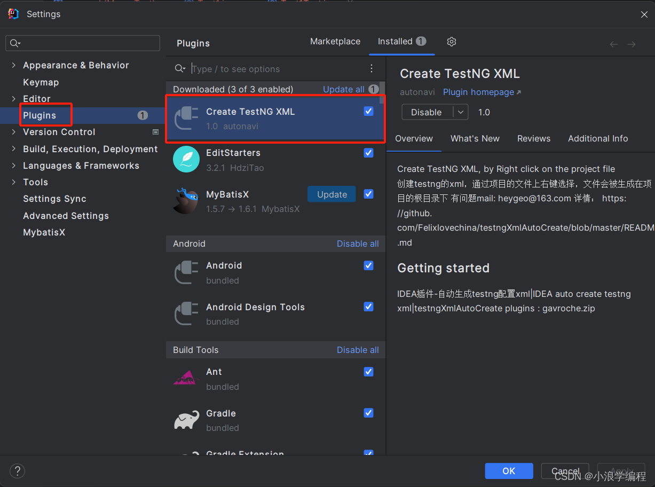Open the Plugin homepage link
The width and height of the screenshot is (655, 487).
[x=482, y=92]
